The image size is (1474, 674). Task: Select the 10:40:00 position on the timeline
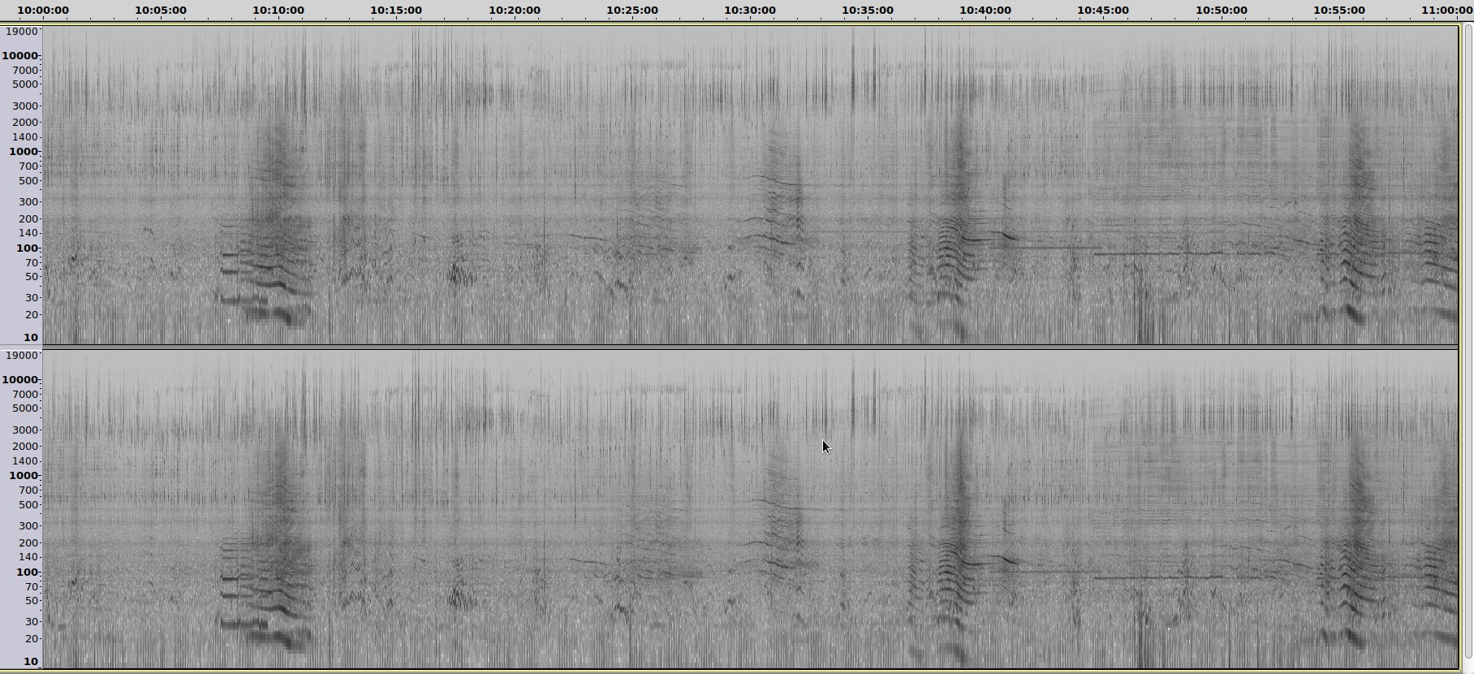pos(985,11)
